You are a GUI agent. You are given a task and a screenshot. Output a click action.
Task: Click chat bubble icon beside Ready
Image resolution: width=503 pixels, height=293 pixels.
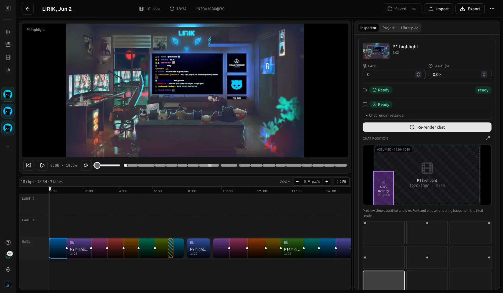click(x=365, y=105)
